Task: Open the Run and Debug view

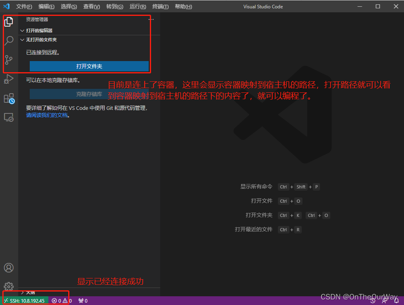Action: 9,79
